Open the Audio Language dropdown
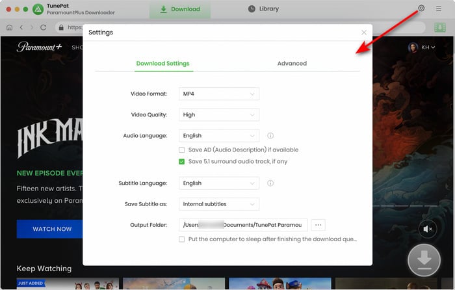Image resolution: width=455 pixels, height=290 pixels. click(219, 135)
